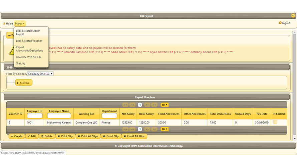Select the Mohammed Kareem cell
Image resolution: width=297 pixels, height=167 pixels.
[59, 123]
